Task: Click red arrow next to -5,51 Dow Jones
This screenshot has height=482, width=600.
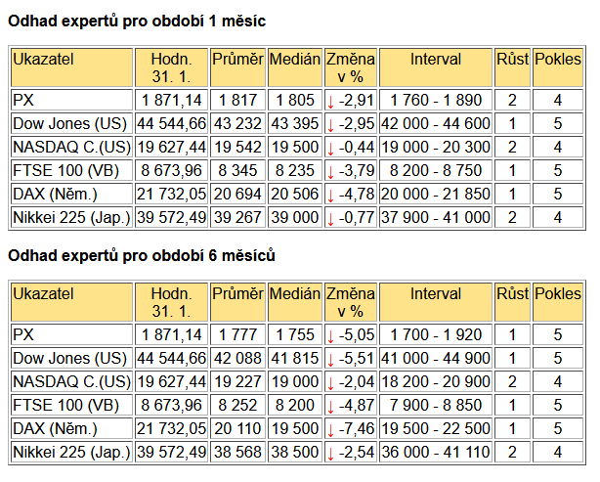Action: pos(330,360)
